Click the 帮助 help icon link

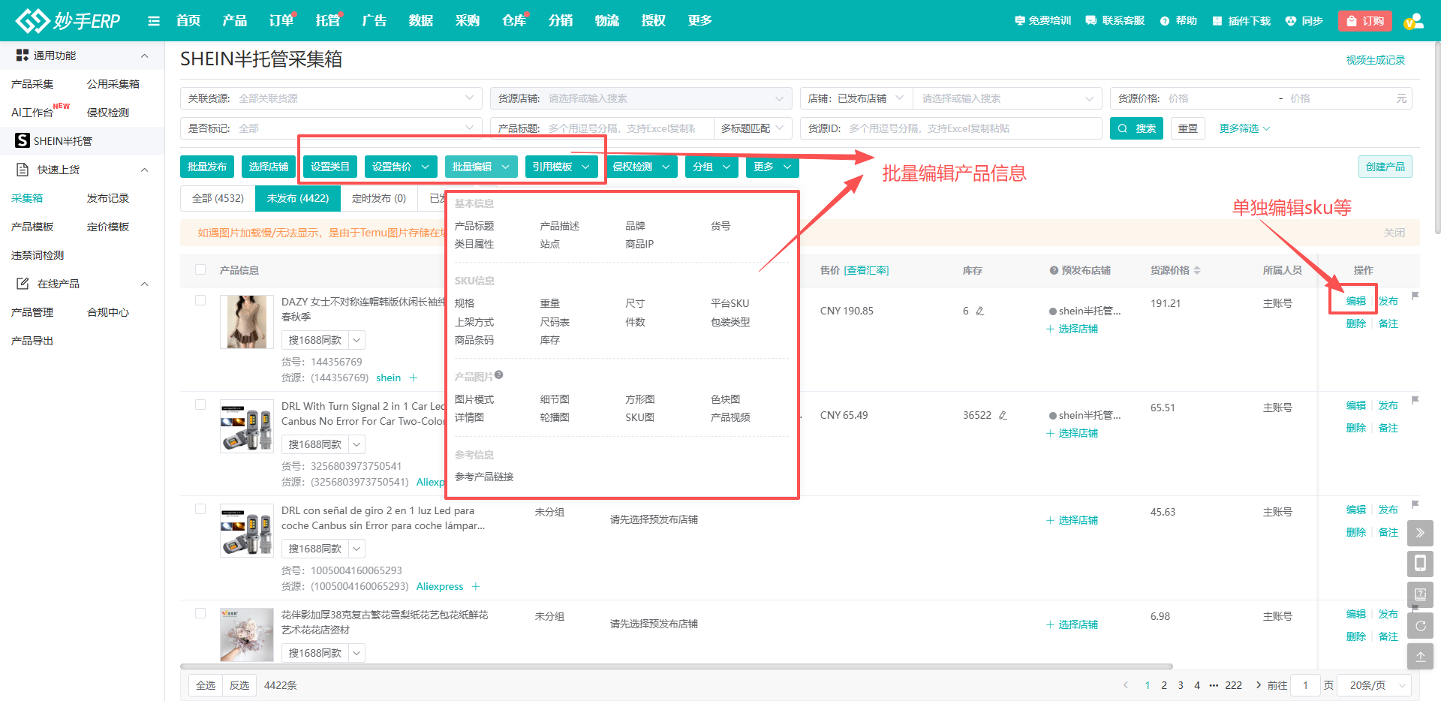pyautogui.click(x=1178, y=21)
